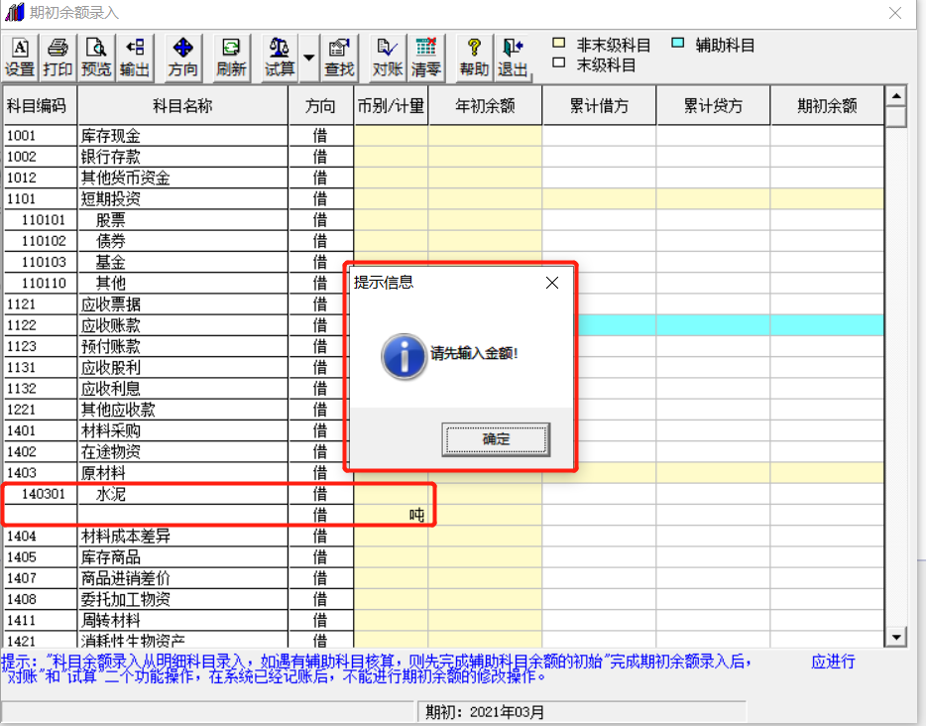This screenshot has height=726, width=926.
Task: Click the 对账 reconcile icon
Action: pos(388,58)
